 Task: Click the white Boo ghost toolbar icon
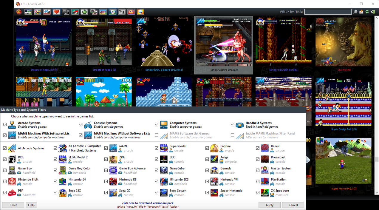(x=140, y=12)
